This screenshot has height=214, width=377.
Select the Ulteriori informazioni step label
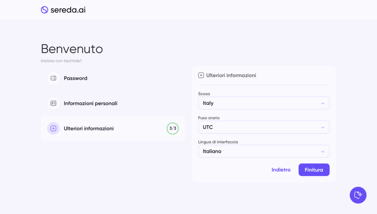[x=89, y=129]
